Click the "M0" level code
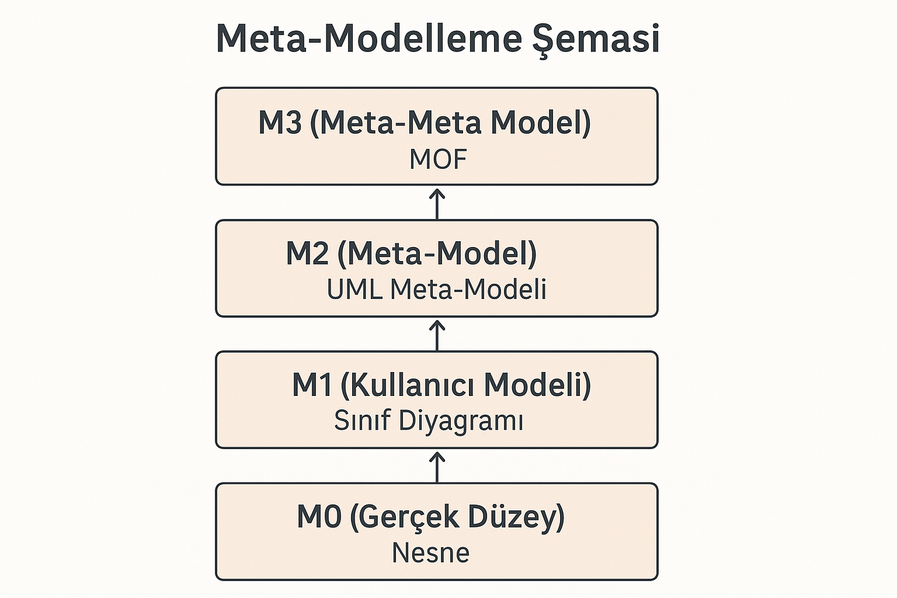 click(x=319, y=516)
